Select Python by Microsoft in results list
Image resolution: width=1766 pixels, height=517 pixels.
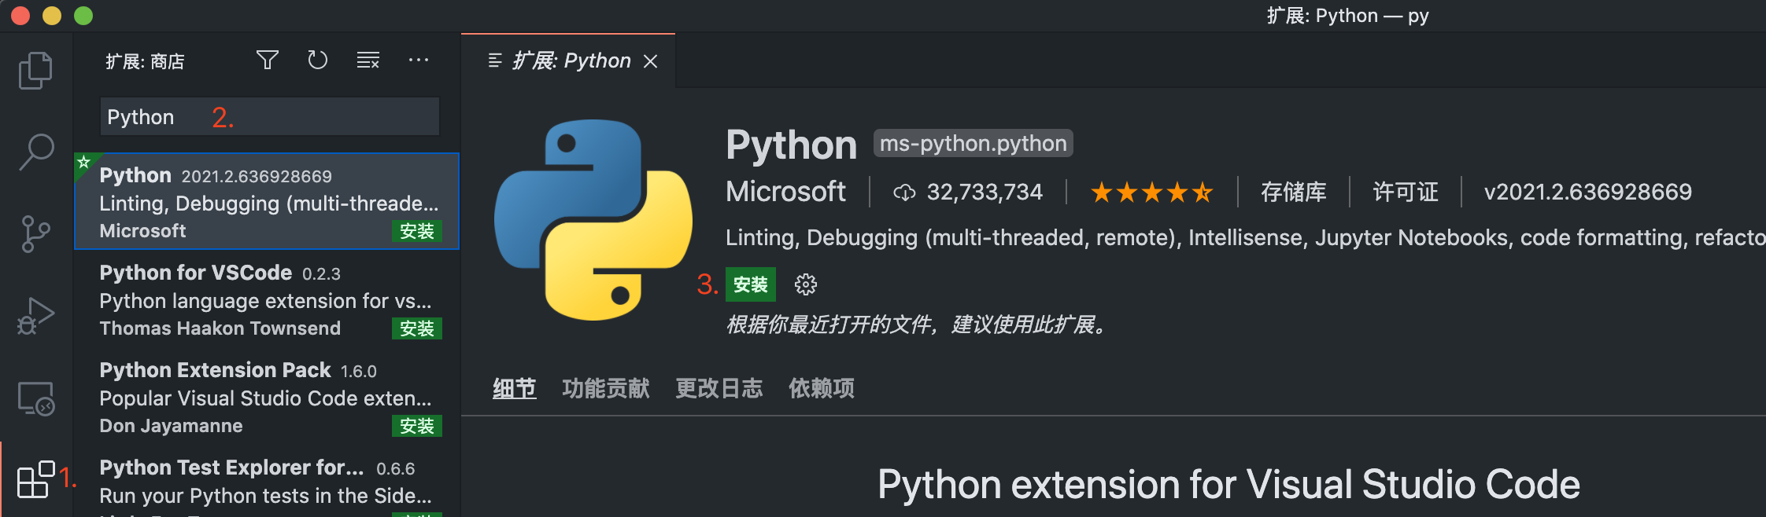click(267, 201)
